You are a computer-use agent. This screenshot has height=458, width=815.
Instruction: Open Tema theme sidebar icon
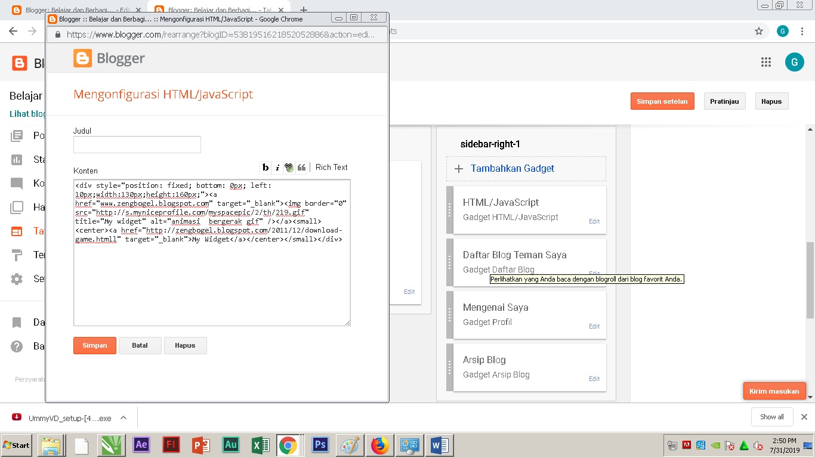tap(17, 255)
